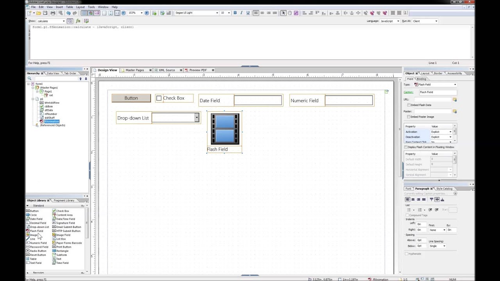Click the hierarchy move-up arrow
The image size is (500, 281).
pyautogui.click(x=80, y=78)
